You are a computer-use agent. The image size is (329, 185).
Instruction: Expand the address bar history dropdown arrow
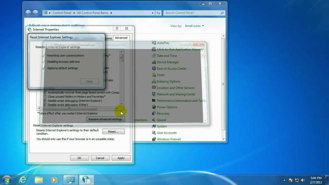(x=153, y=13)
